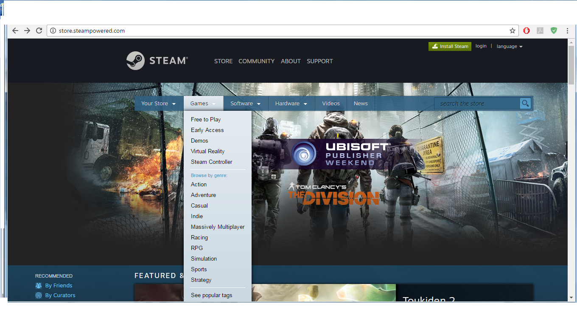
Task: Open the Videos tab
Action: [331, 104]
